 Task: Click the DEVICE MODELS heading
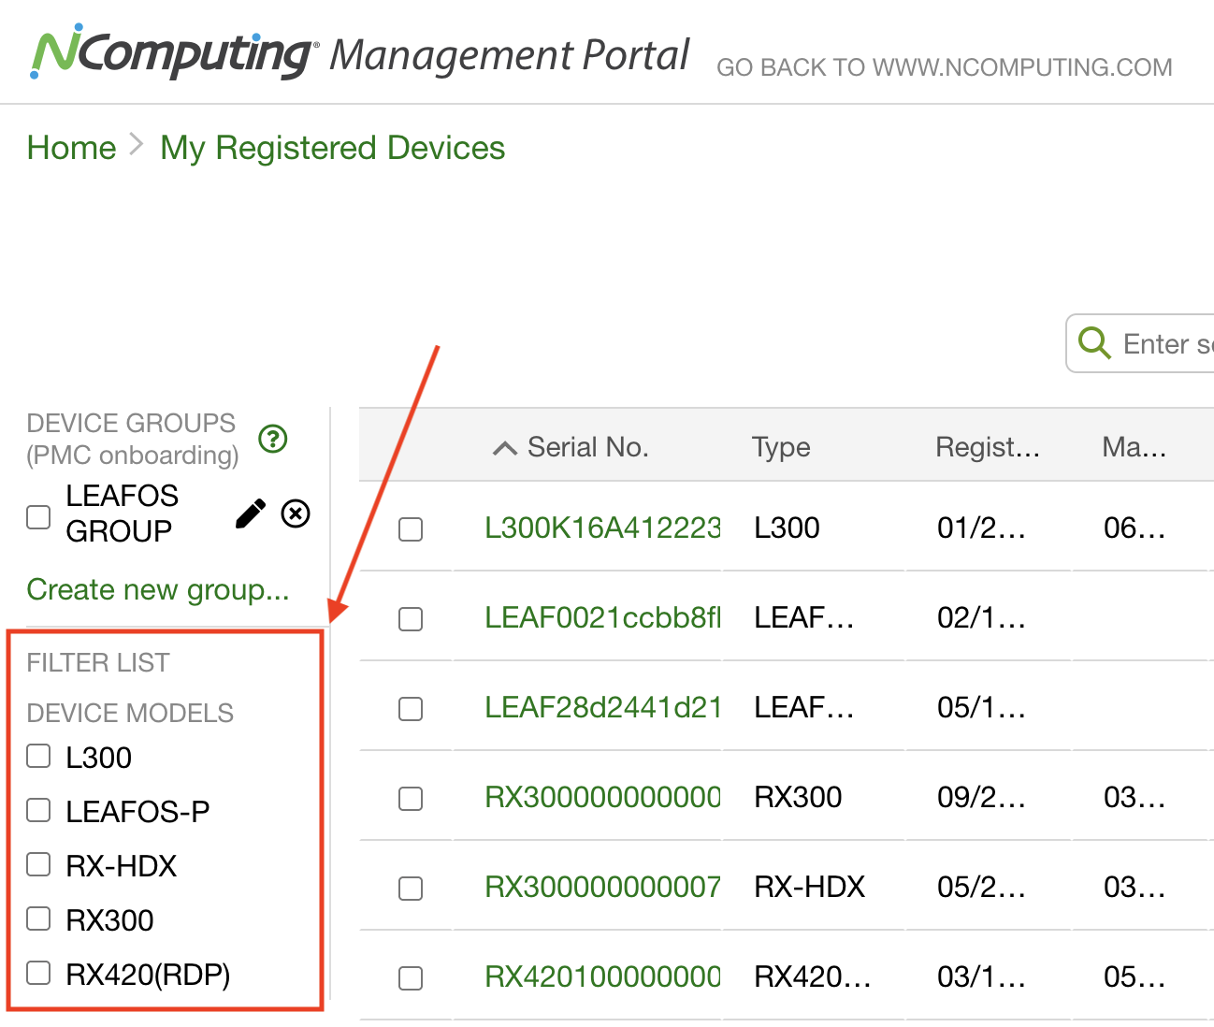point(130,713)
